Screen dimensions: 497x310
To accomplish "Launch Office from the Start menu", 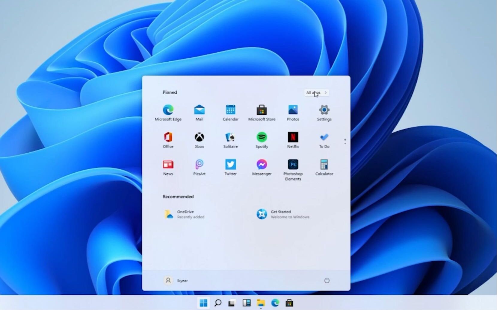I will (x=168, y=138).
